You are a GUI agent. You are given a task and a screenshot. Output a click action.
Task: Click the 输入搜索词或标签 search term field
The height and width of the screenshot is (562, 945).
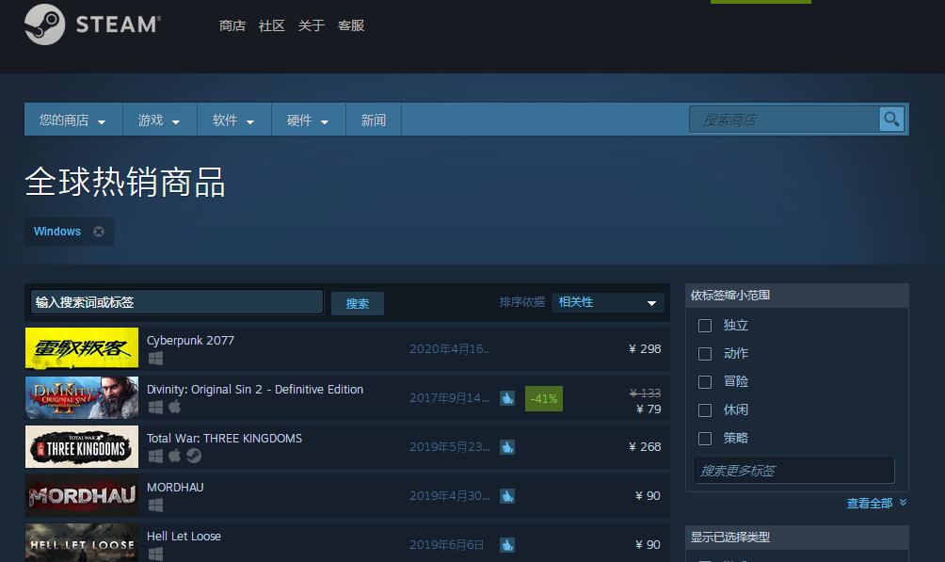point(177,302)
